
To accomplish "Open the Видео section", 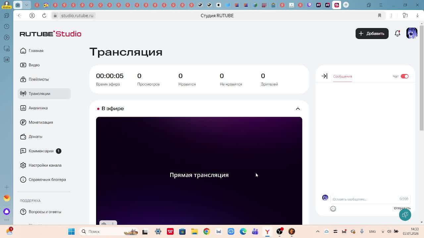I will point(30,65).
